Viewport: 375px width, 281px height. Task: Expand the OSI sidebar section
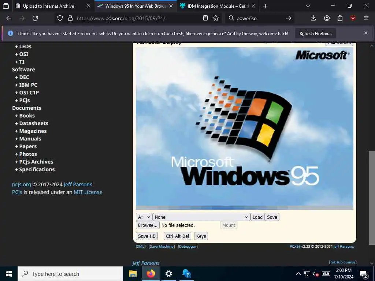[22, 54]
